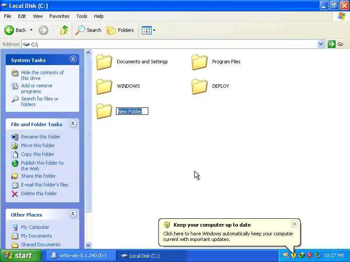The width and height of the screenshot is (350, 262).
Task: Click Publish this folder to the Web
Action: point(42,165)
